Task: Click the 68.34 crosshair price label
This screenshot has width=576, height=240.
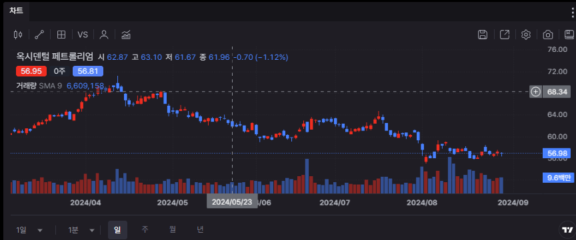Action: pyautogui.click(x=557, y=92)
